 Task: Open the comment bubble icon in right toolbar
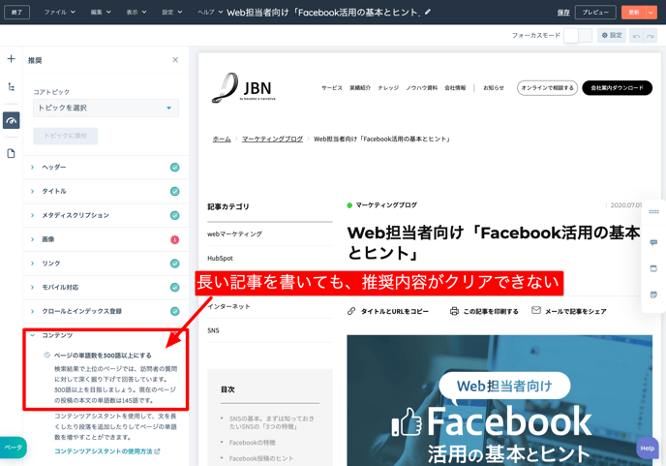click(x=653, y=242)
